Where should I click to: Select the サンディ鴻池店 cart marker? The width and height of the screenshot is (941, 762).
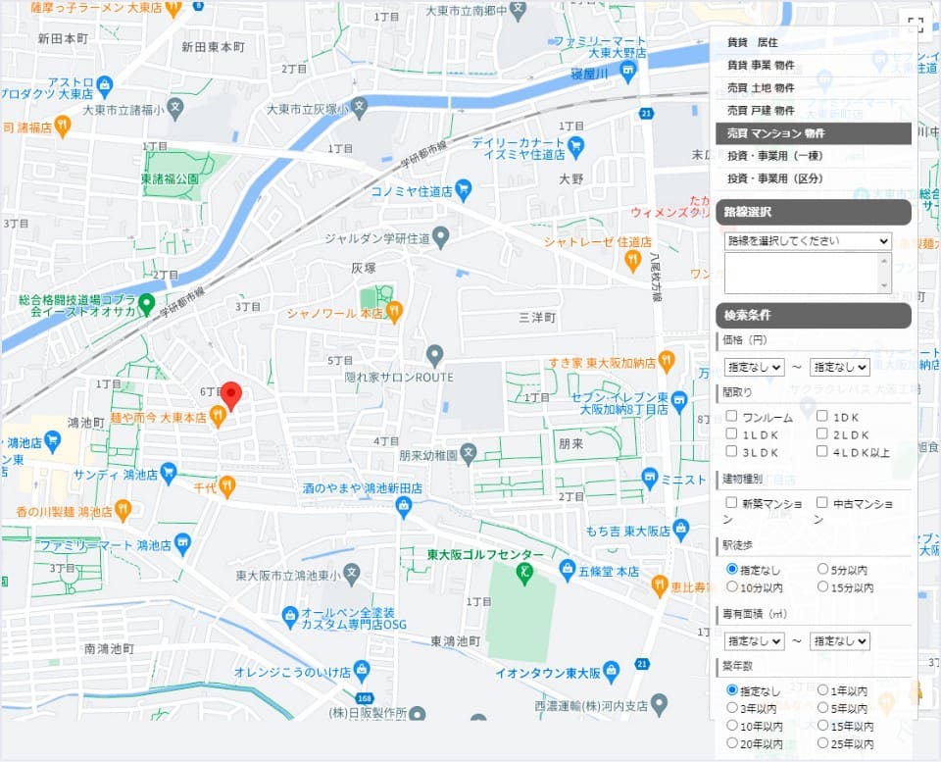pyautogui.click(x=168, y=473)
